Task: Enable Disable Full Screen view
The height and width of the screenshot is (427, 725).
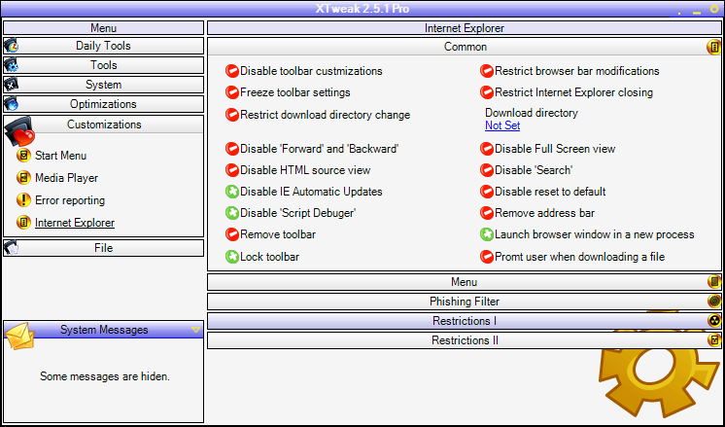Action: (x=487, y=149)
